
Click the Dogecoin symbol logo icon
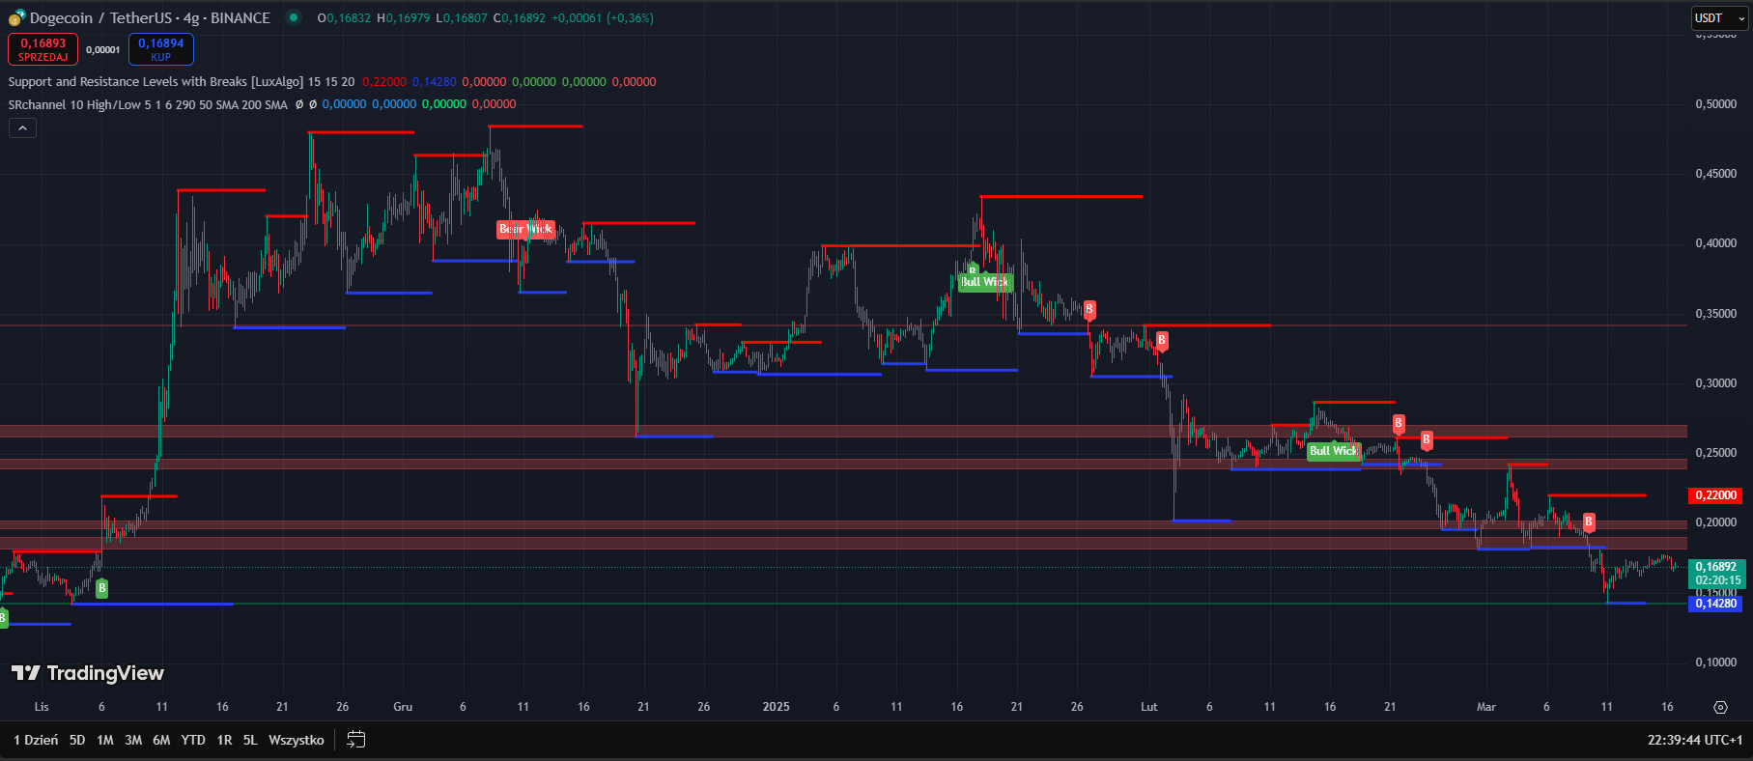click(16, 18)
